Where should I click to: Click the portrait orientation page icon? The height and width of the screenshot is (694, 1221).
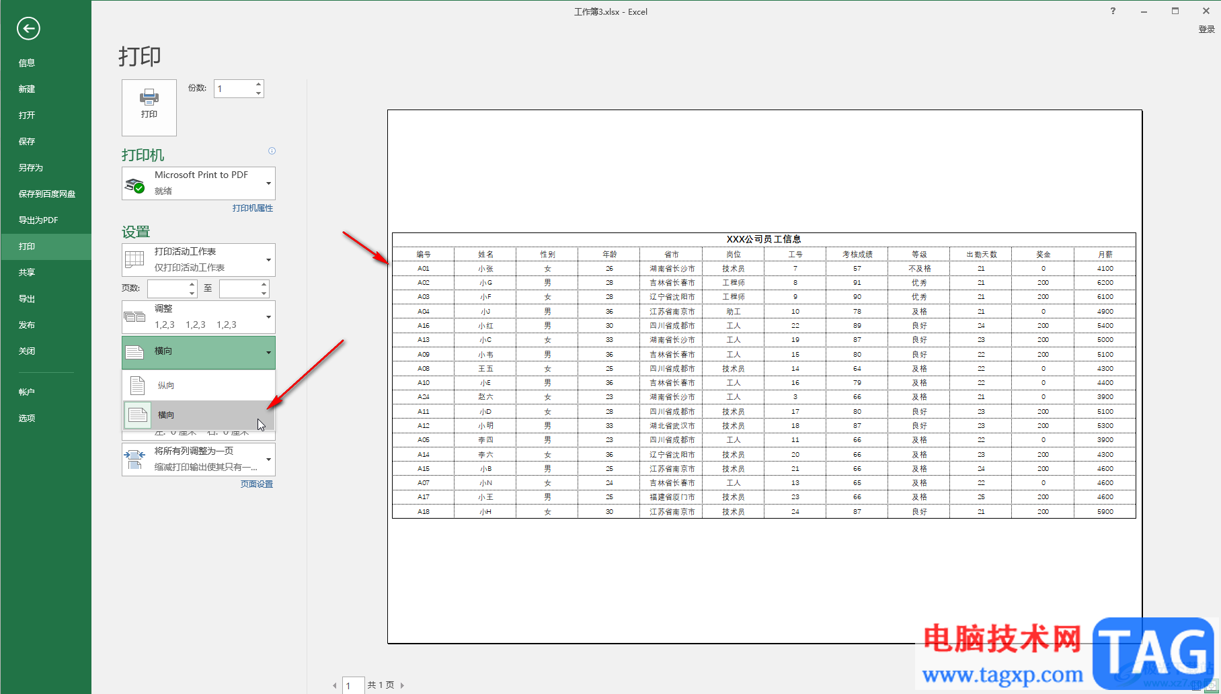[x=138, y=385]
